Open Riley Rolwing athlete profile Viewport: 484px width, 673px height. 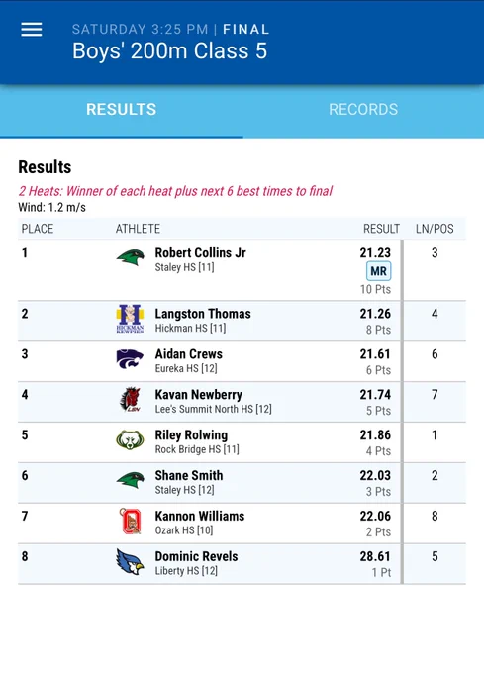[x=191, y=434]
